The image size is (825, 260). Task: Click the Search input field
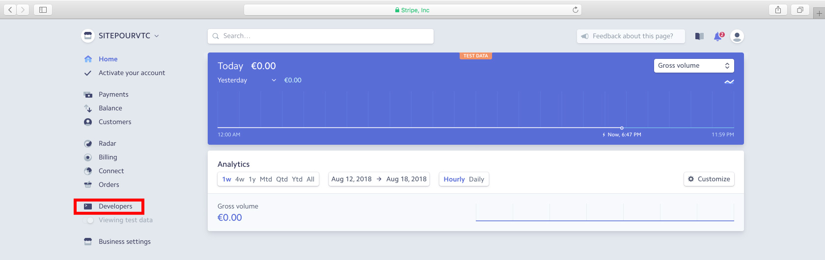click(321, 36)
